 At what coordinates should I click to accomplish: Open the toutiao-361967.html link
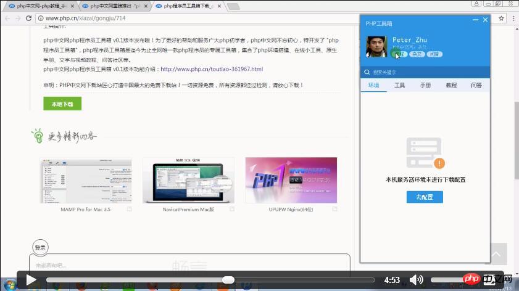point(212,69)
